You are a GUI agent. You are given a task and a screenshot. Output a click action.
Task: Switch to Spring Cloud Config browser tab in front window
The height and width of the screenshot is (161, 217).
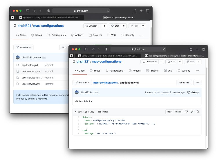pyautogui.click(x=108, y=56)
